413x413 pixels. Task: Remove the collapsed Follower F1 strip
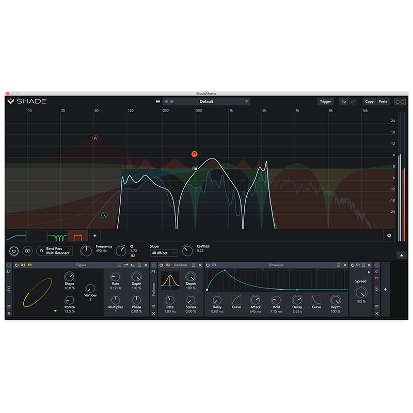[153, 313]
